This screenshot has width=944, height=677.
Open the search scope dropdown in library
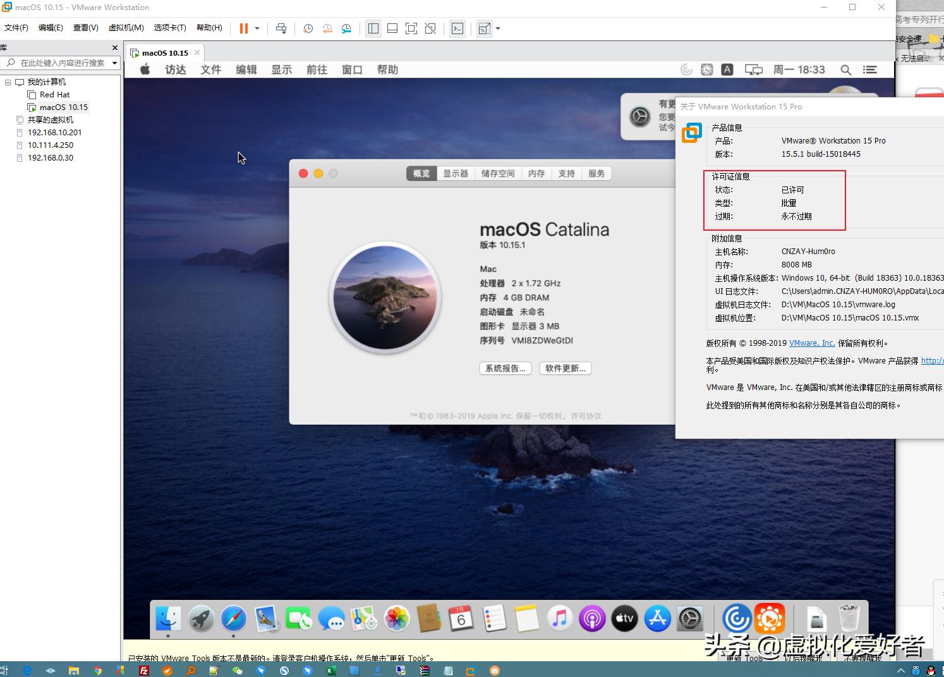coord(114,63)
